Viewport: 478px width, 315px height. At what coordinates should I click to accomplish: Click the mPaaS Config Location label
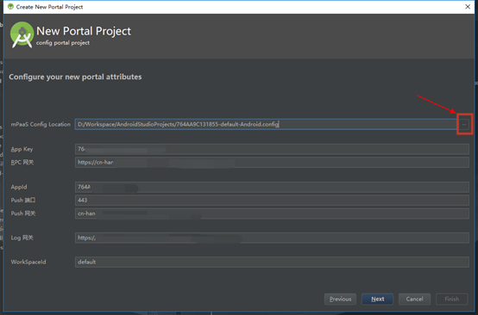41,124
